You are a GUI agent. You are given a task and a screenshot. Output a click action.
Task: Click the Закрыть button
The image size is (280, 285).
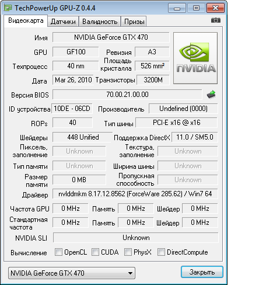coord(202,272)
